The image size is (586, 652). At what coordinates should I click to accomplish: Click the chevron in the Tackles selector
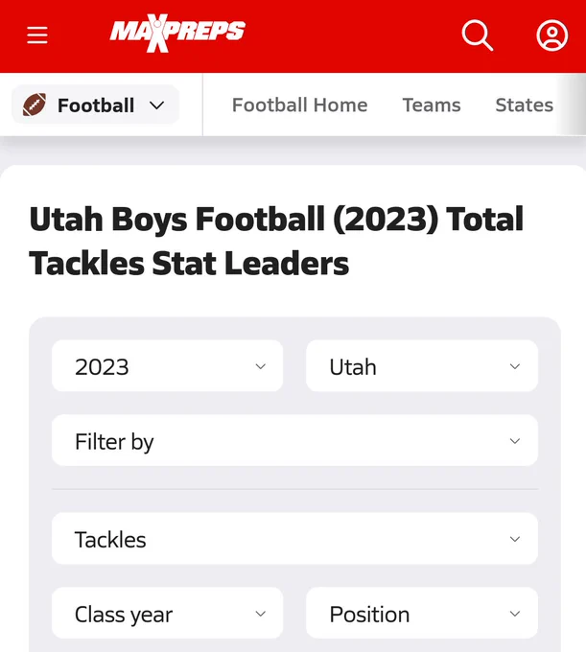pyautogui.click(x=515, y=539)
